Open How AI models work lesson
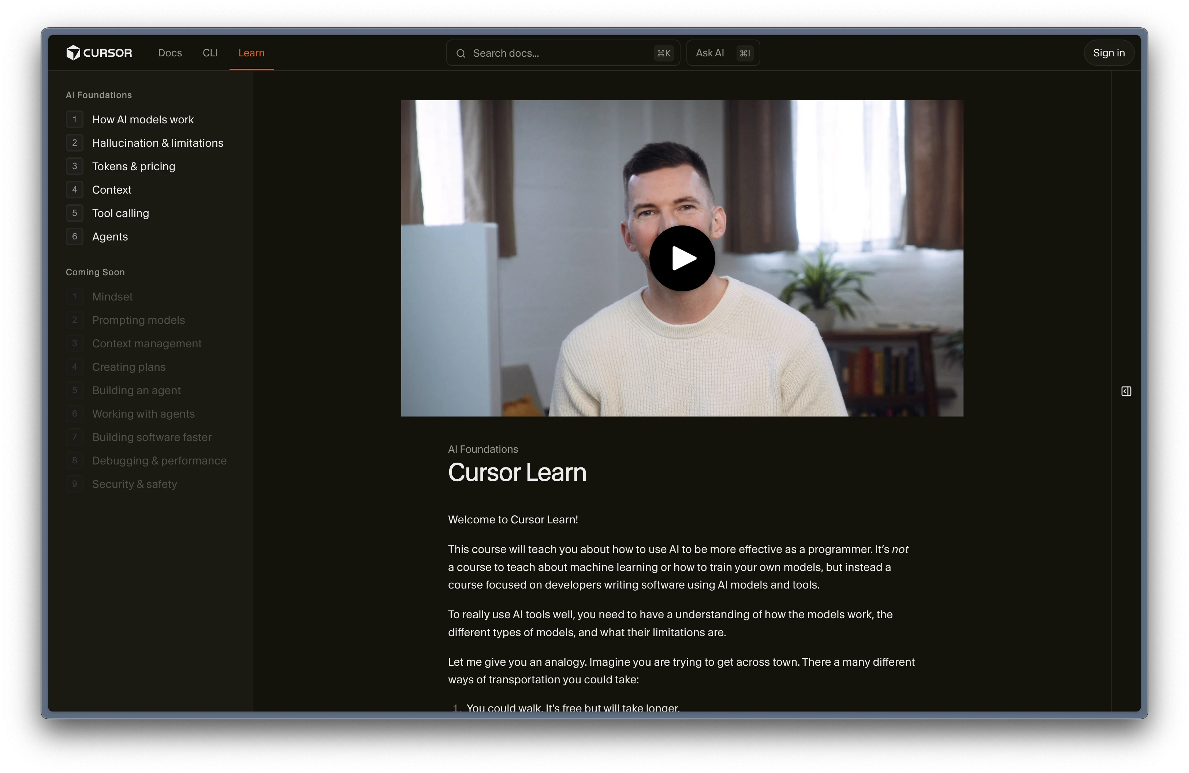This screenshot has width=1189, height=773. point(143,119)
